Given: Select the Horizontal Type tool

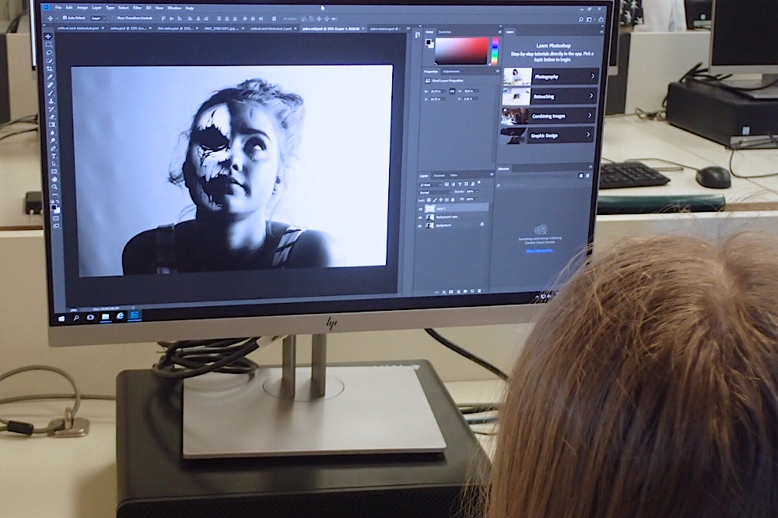Looking at the screenshot, I should (53, 157).
